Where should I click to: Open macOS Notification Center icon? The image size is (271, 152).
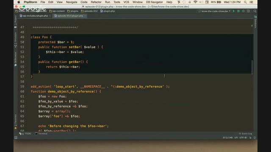[252, 2]
